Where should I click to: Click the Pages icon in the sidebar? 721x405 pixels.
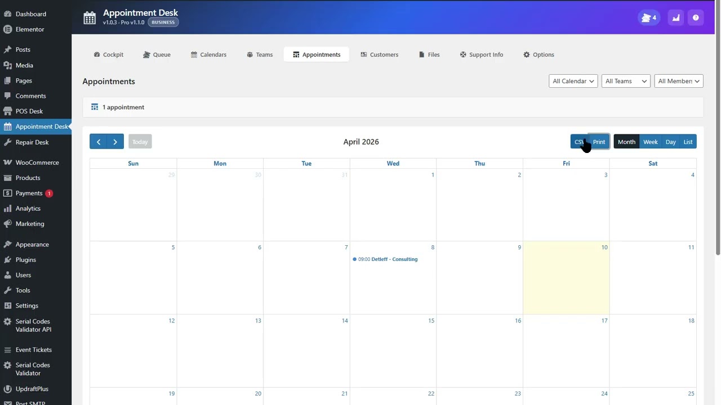(x=7, y=80)
